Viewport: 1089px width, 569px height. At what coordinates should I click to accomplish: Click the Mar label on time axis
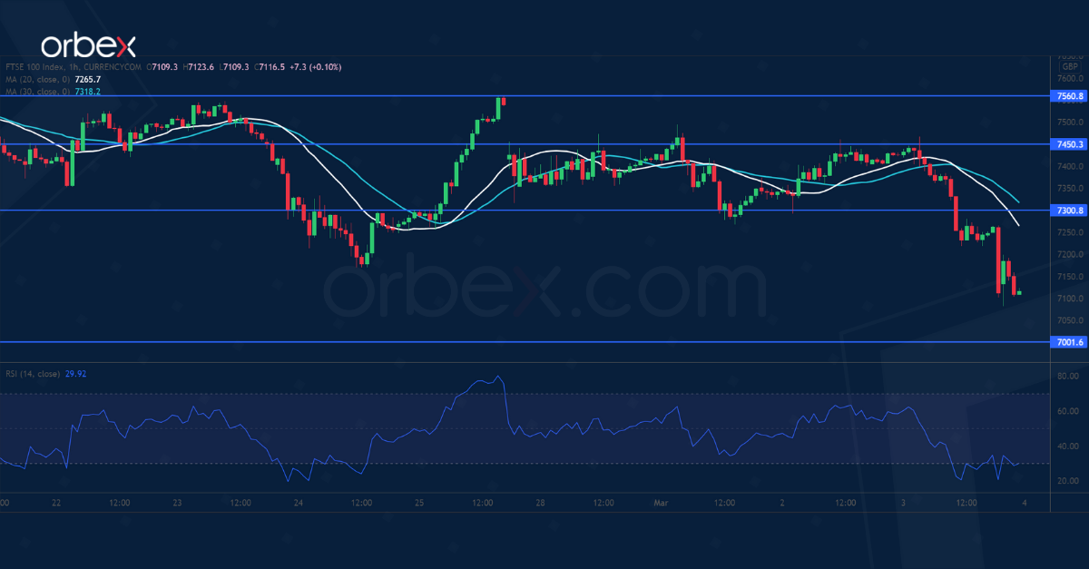[x=662, y=502]
